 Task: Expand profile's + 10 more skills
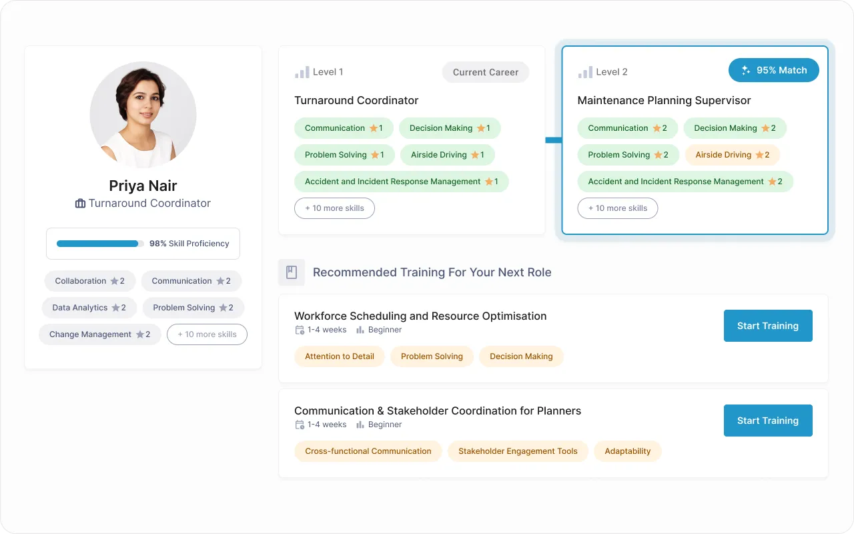click(207, 334)
